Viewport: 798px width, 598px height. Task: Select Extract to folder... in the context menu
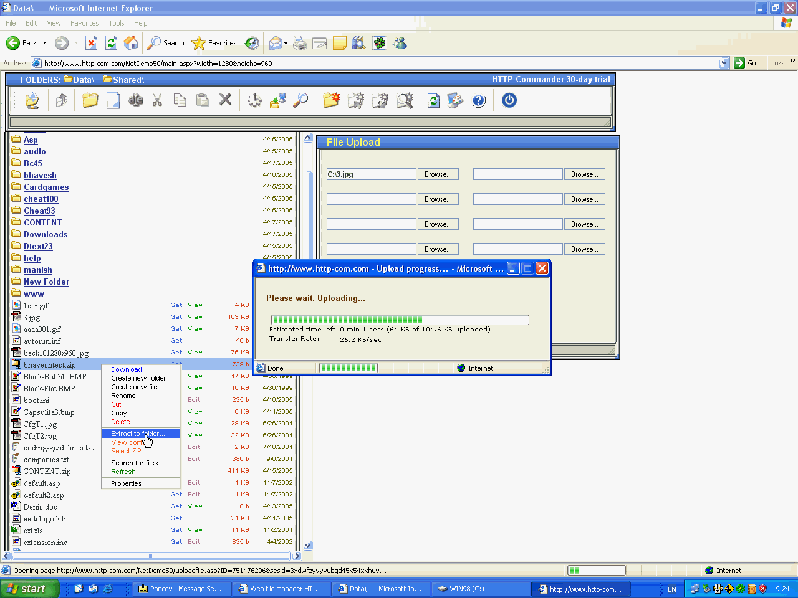(141, 434)
